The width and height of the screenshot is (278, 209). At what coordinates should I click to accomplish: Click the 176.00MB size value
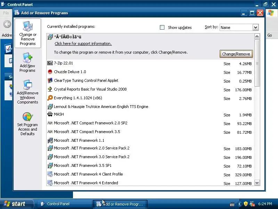click(x=244, y=90)
